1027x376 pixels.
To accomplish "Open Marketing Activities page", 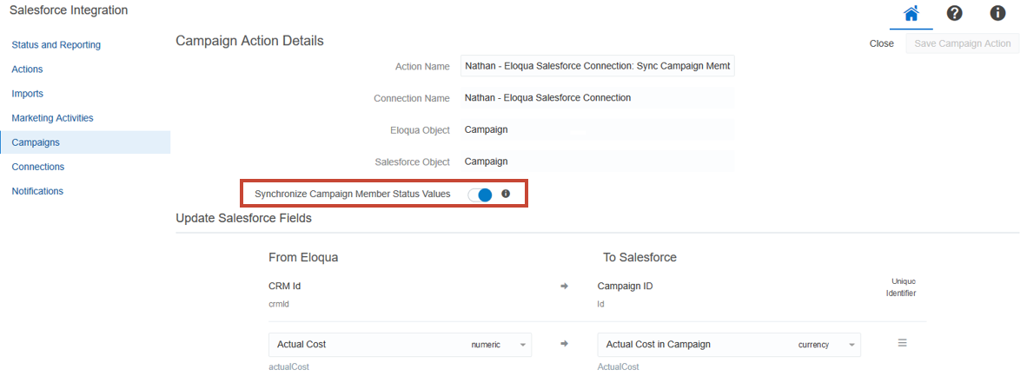I will click(x=52, y=118).
